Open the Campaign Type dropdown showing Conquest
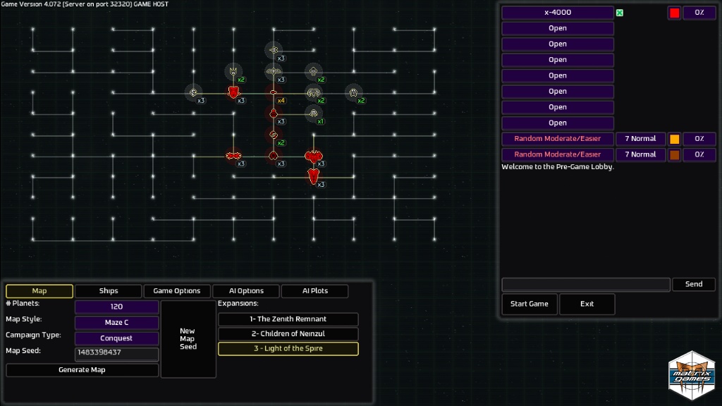The image size is (722, 406). click(116, 338)
